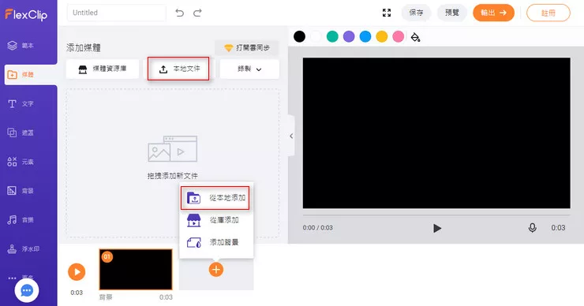The width and height of the screenshot is (584, 306).
Task: Play the video in the preview player
Action: pos(437,228)
